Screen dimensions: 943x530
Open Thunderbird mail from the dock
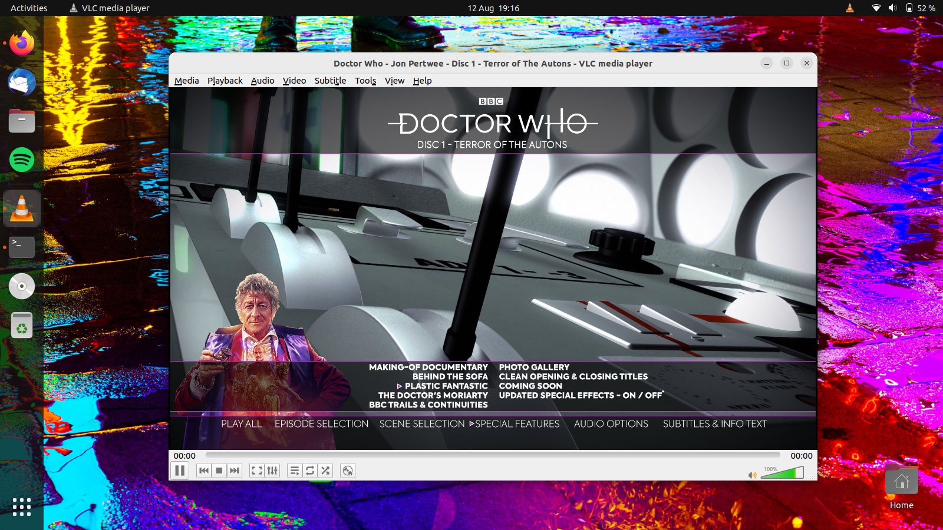(x=22, y=82)
